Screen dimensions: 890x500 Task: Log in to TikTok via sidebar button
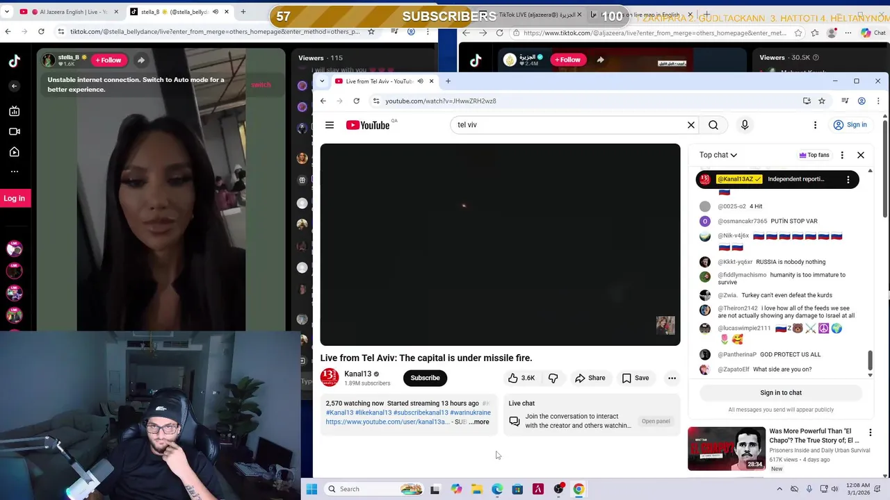click(14, 199)
